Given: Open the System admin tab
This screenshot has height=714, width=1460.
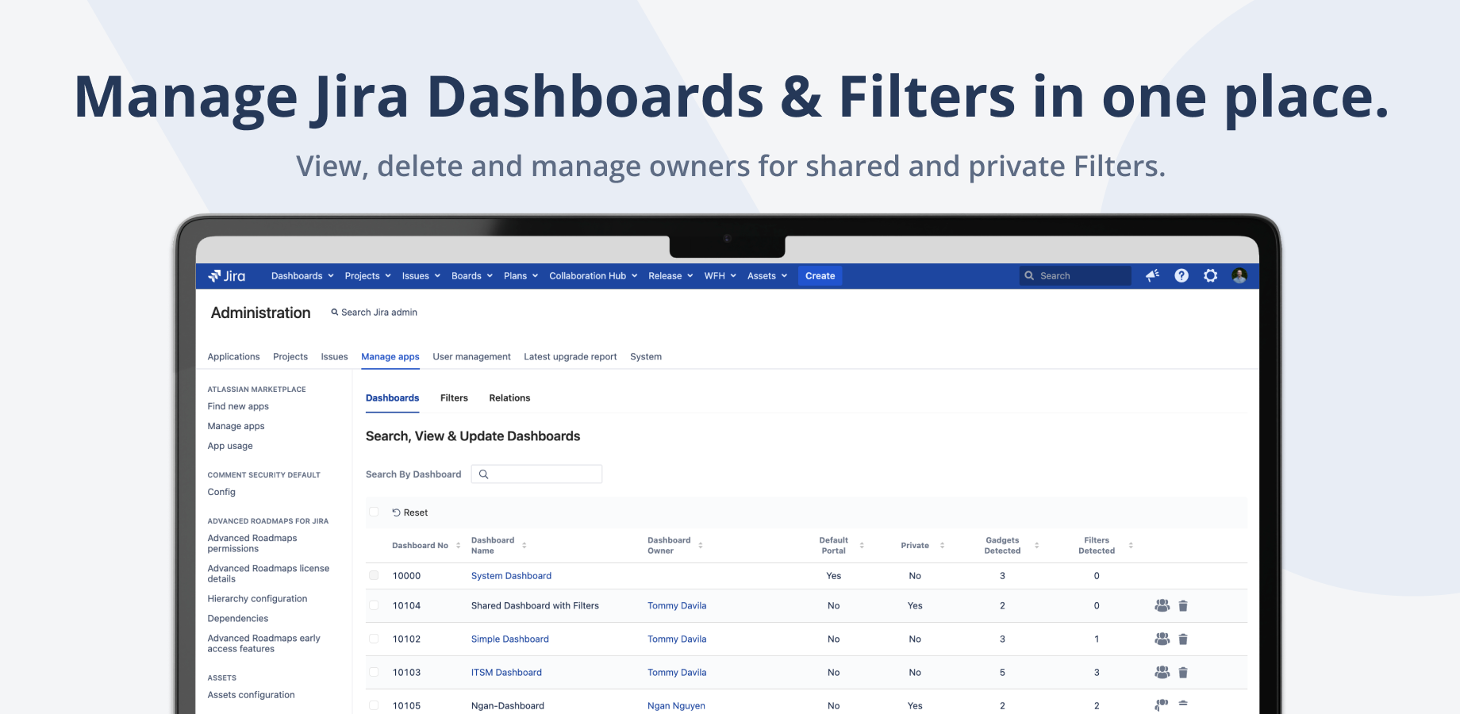Looking at the screenshot, I should (x=646, y=357).
